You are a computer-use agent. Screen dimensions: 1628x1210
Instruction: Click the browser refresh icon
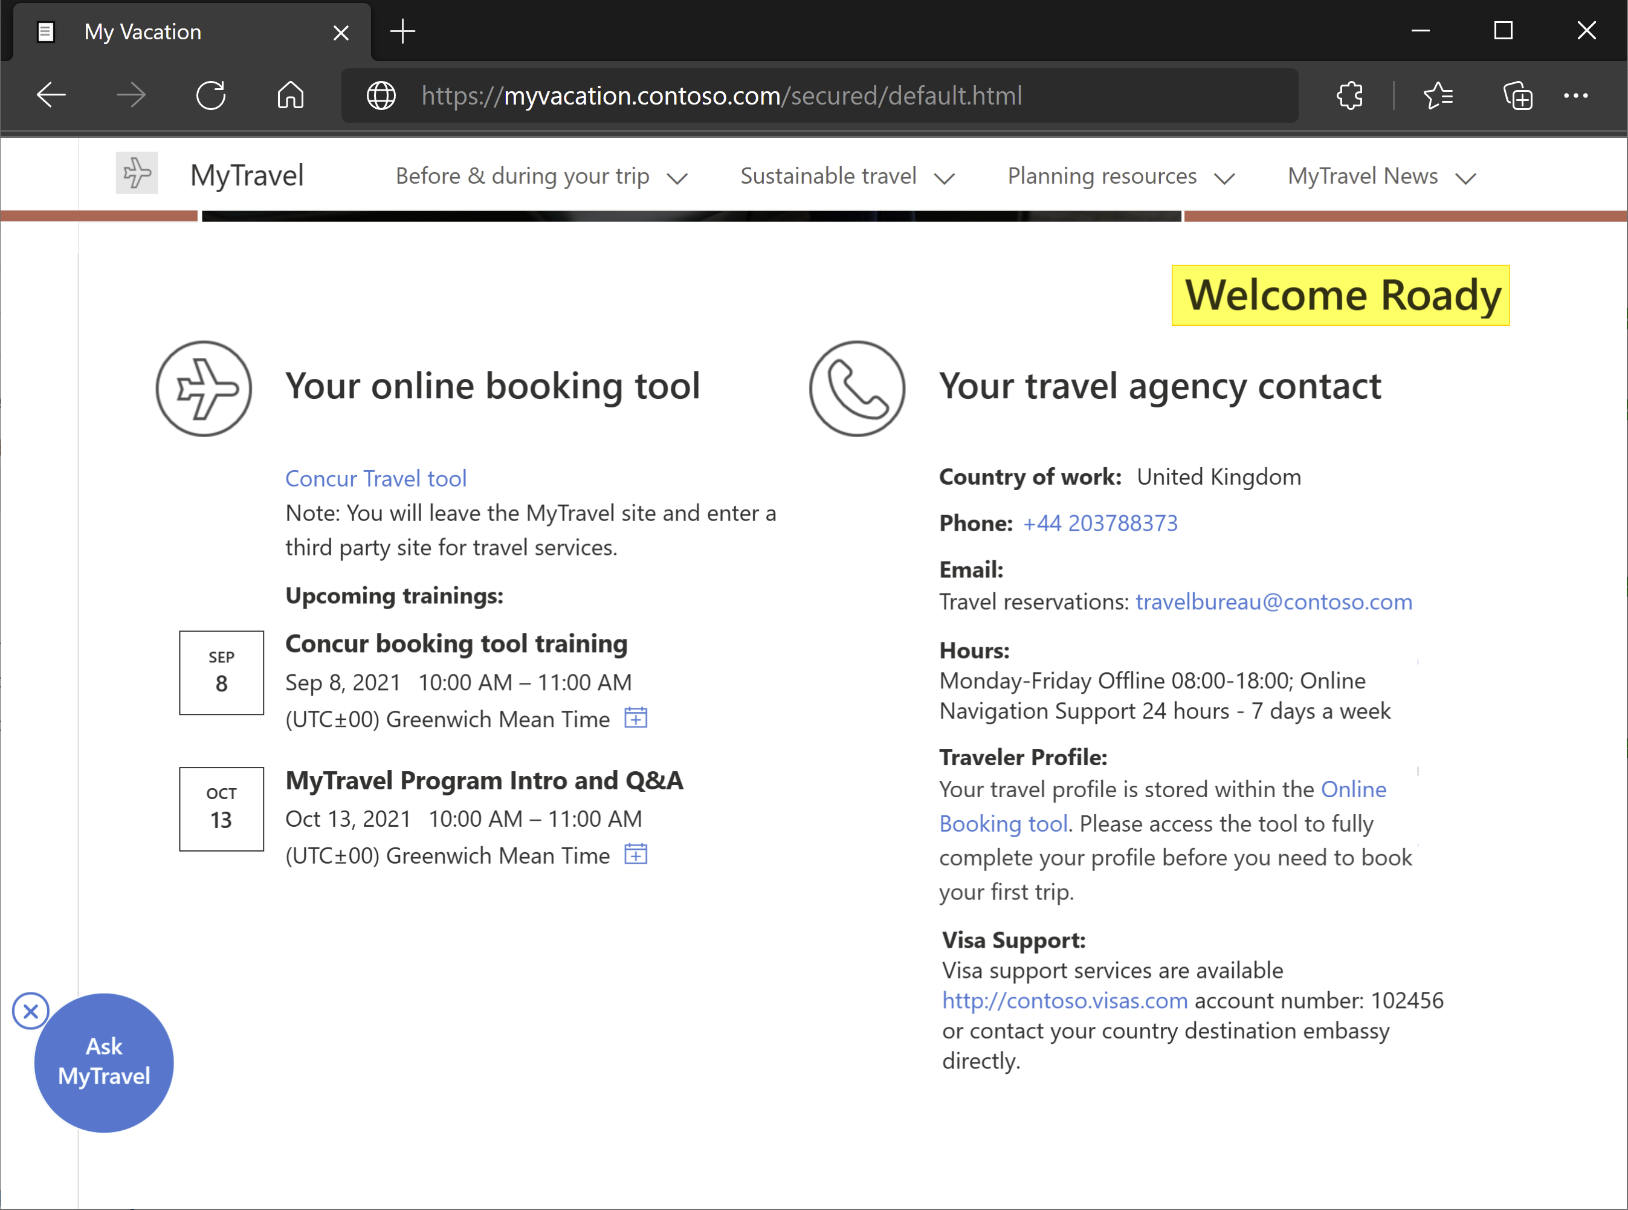pyautogui.click(x=212, y=95)
